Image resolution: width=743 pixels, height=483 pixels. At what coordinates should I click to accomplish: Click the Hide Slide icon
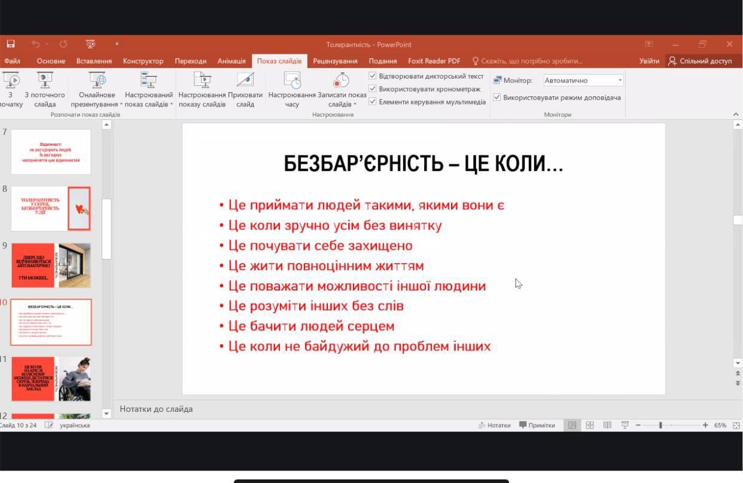[x=245, y=80]
